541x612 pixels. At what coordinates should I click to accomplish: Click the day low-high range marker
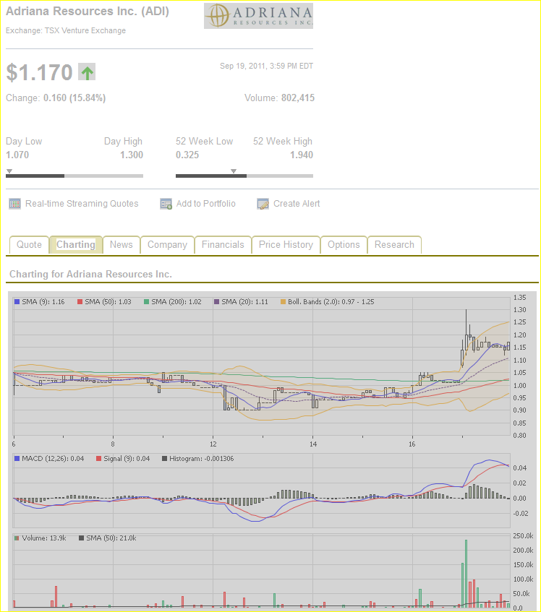click(9, 171)
